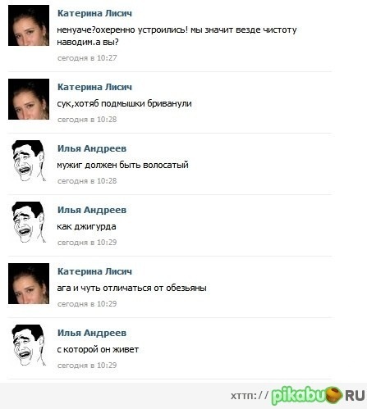Click Катерина Лисич name above подмышки message
367x409 pixels.
point(94,87)
